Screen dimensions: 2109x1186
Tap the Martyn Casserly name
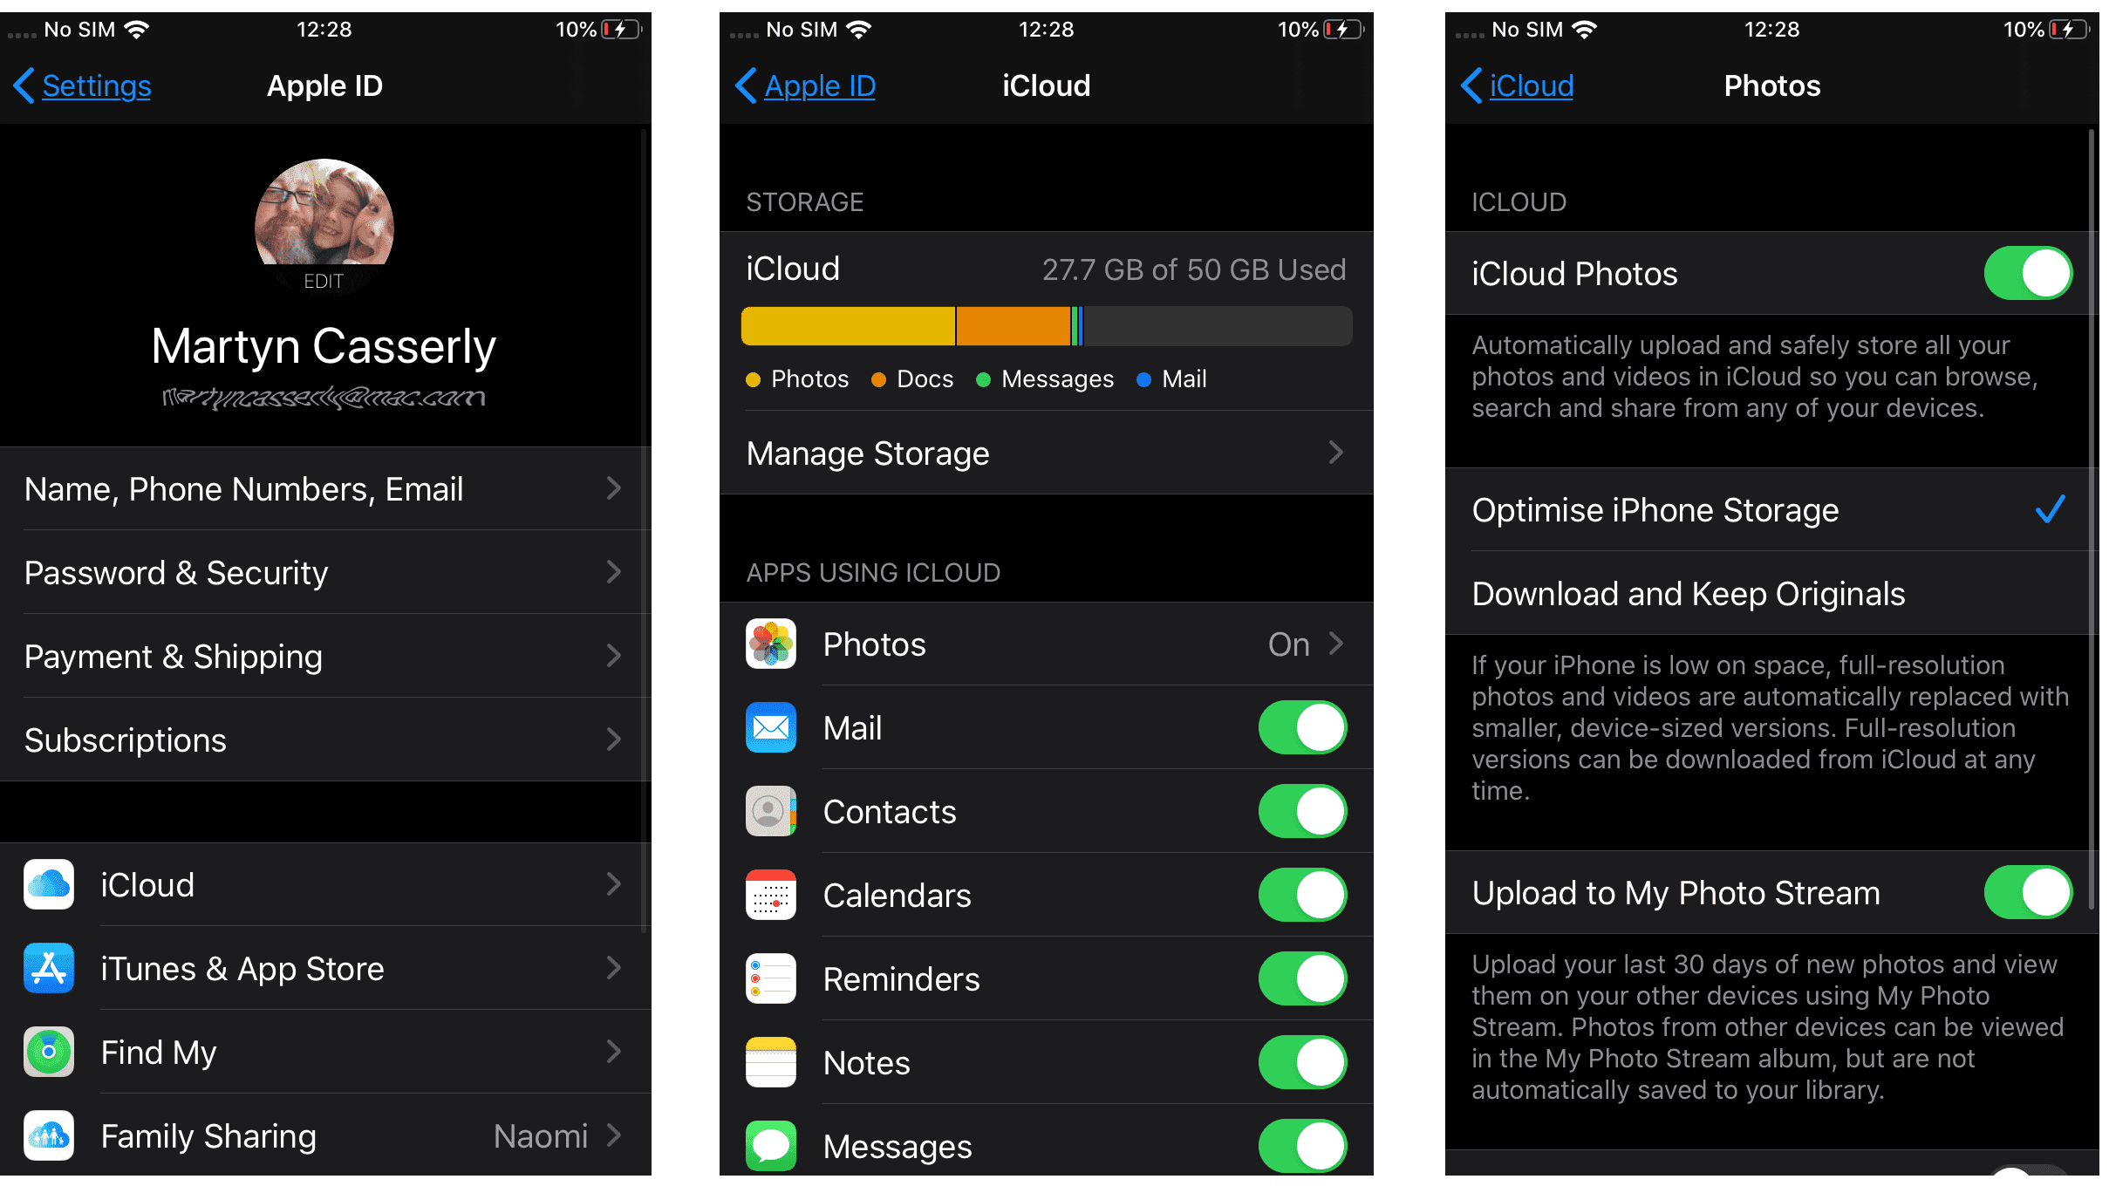[324, 345]
